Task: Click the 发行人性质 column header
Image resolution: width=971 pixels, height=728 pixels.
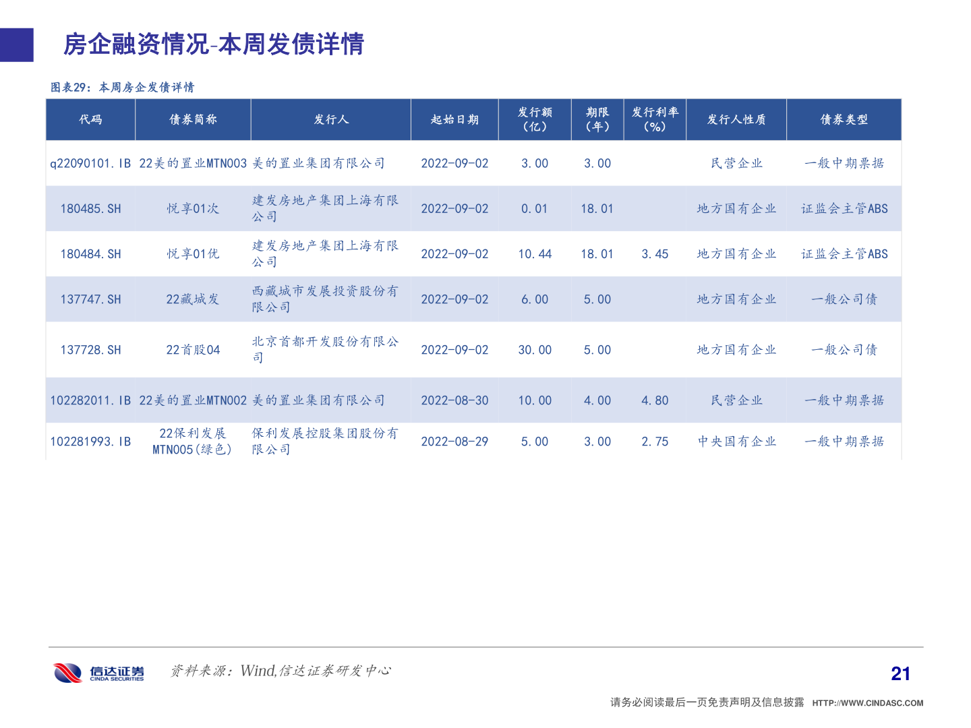Action: [736, 119]
